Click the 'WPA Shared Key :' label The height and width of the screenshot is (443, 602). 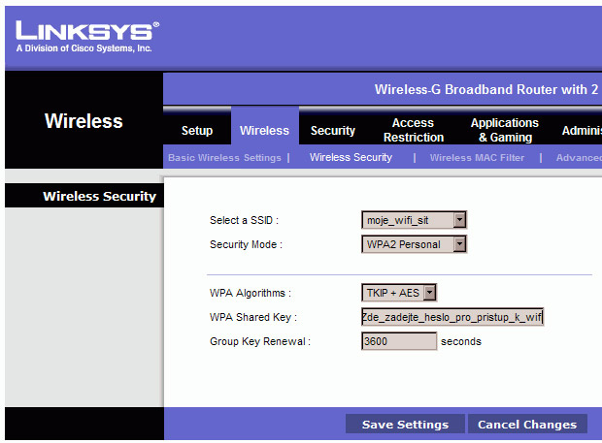coord(253,317)
